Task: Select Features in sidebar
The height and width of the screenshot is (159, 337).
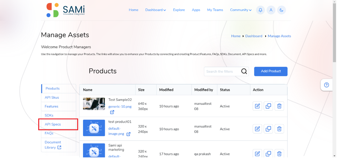Action: 58,106
